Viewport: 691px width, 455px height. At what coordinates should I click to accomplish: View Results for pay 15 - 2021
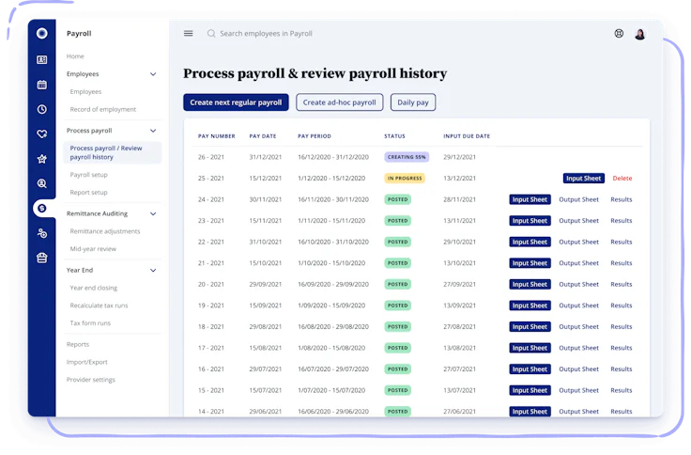pyautogui.click(x=622, y=390)
